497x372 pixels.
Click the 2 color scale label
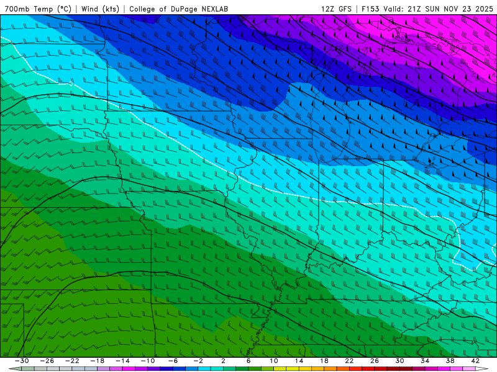tap(223, 361)
